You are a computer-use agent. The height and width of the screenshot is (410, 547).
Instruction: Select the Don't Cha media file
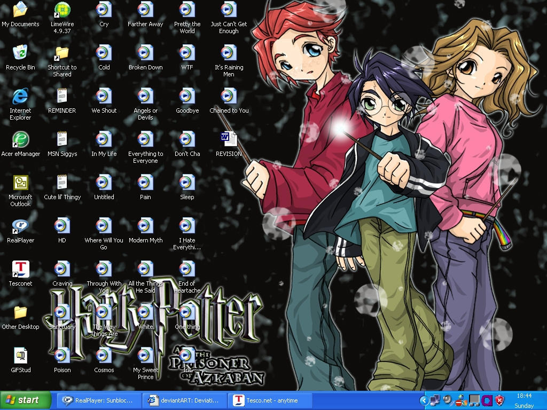pos(187,139)
